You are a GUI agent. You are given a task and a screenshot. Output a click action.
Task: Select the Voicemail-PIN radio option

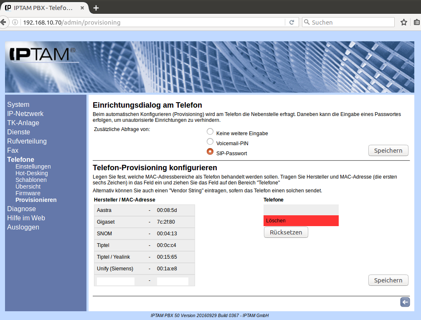(x=210, y=142)
